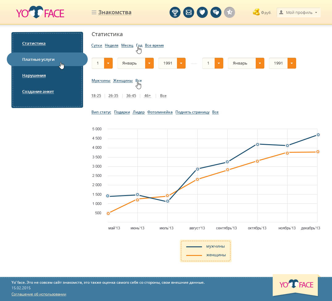Filter by Женщины gender
Image resolution: width=332 pixels, height=301 pixels.
[123, 81]
